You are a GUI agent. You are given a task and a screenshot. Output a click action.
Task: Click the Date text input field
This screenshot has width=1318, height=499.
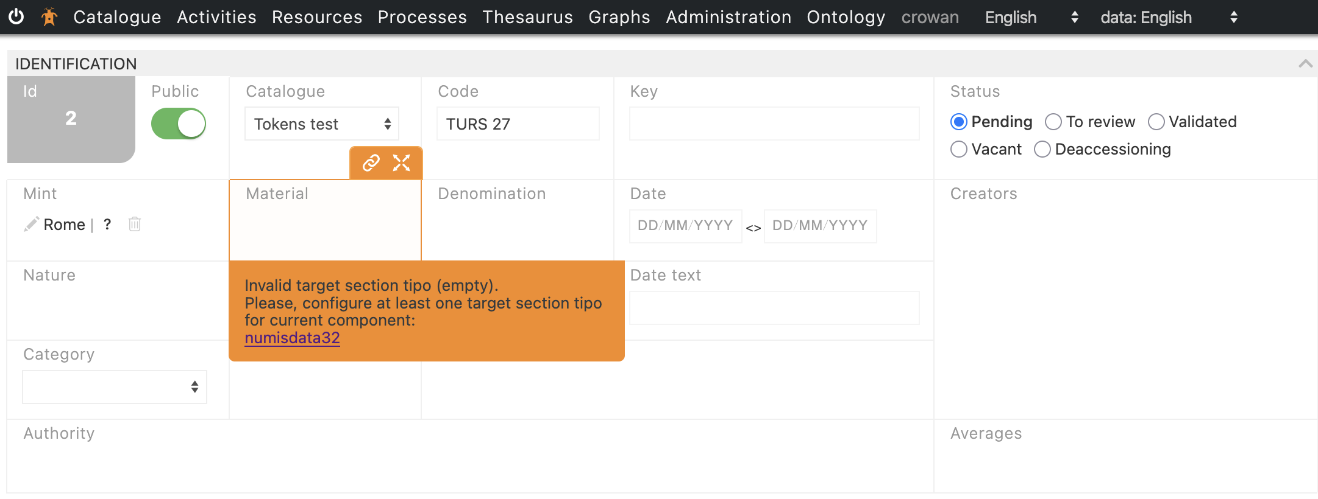pos(774,308)
